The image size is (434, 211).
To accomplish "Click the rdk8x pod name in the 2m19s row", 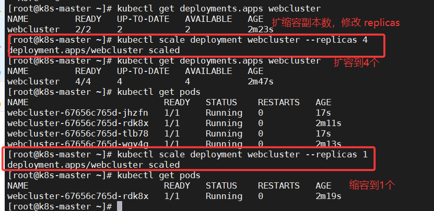I will [78, 196].
